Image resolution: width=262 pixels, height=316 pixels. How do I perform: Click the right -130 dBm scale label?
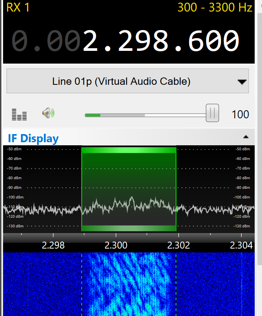pos(242,226)
